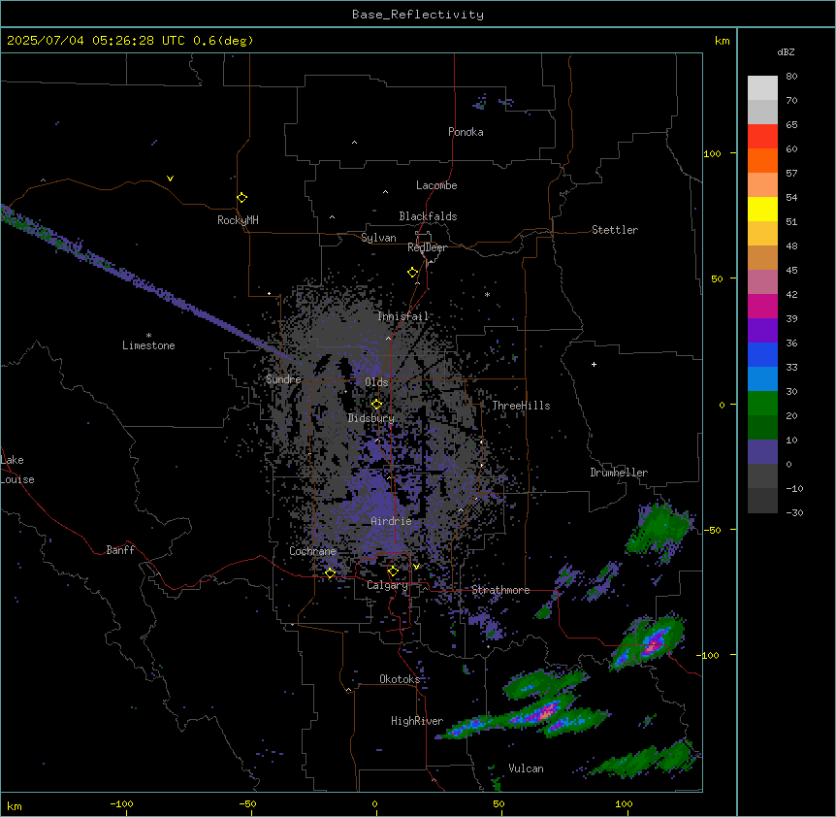Click the Base_Reflectivity title

coord(418,15)
